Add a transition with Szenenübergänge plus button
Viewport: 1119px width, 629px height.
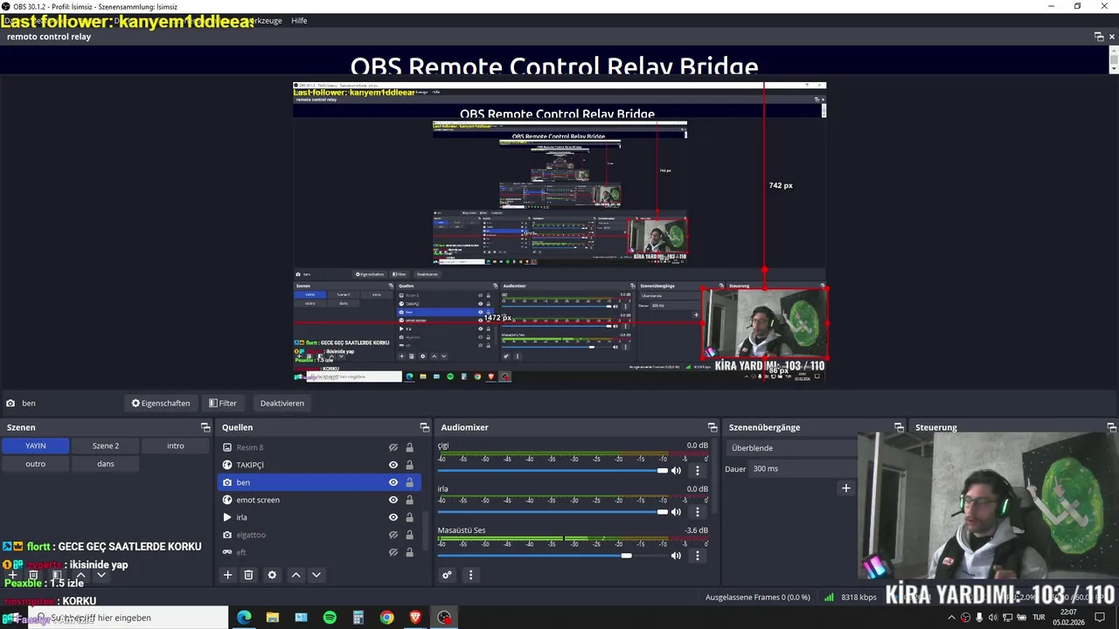click(x=845, y=488)
